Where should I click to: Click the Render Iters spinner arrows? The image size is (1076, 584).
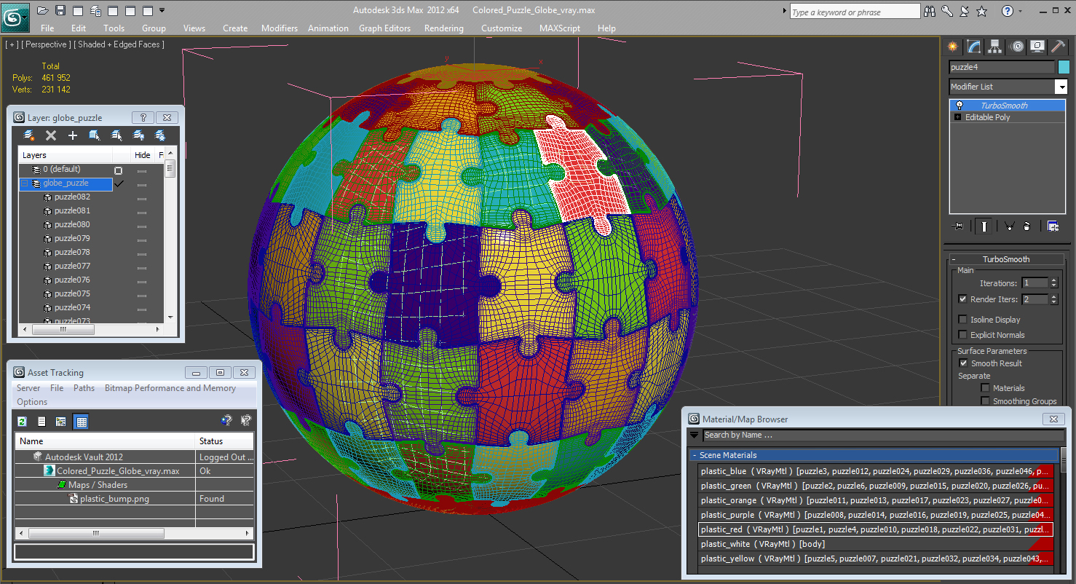coord(1053,299)
